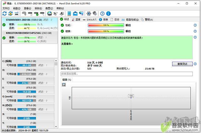
Task: Select the X: partition row
Action: pos(28,116)
